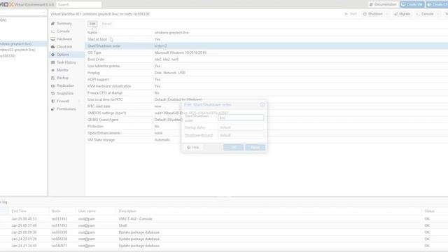Click the top Search box

coord(78,5)
